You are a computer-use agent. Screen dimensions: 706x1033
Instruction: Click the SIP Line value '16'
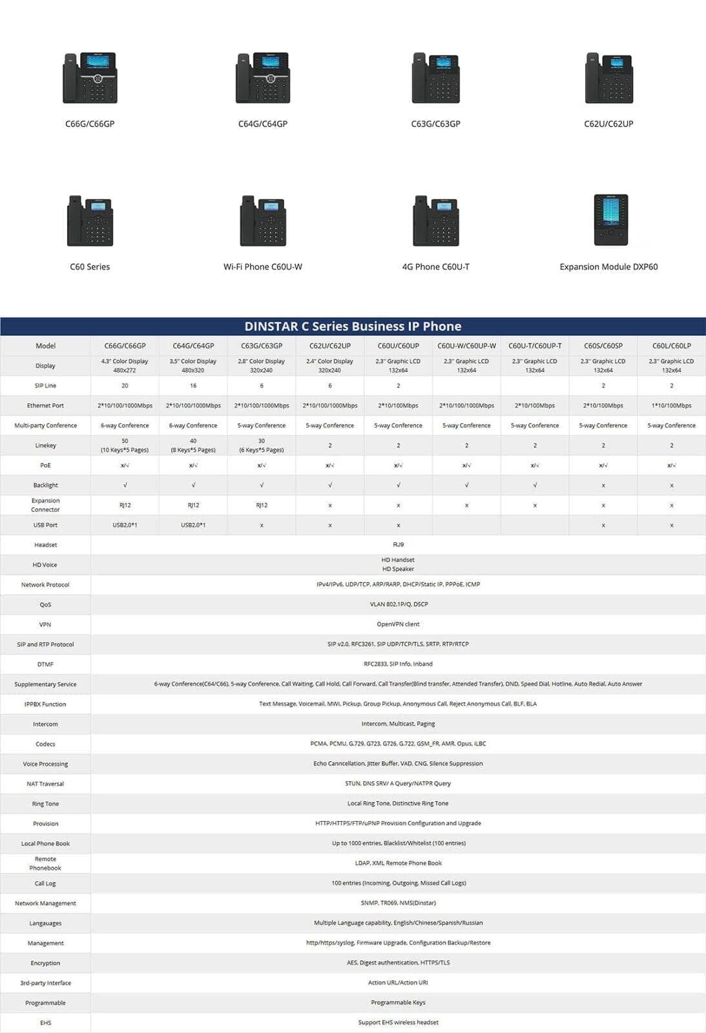pos(193,386)
